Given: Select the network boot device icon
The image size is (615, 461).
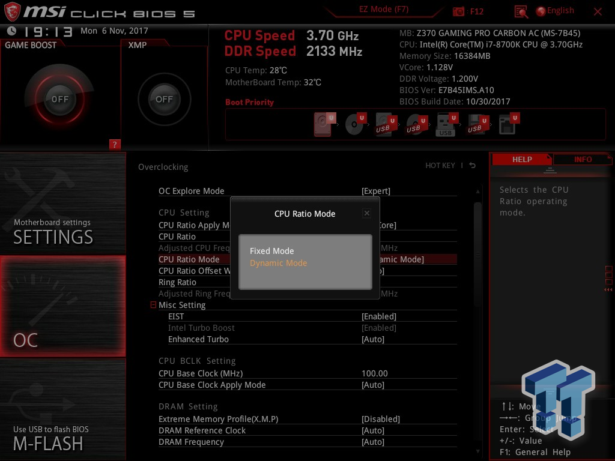Looking at the screenshot, I should click(x=509, y=124).
